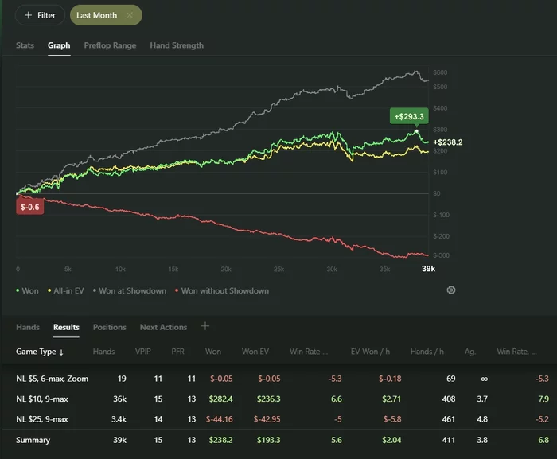Viewport: 557px width, 459px height.
Task: Click the +$293.3 graph tooltip
Action: coord(409,116)
